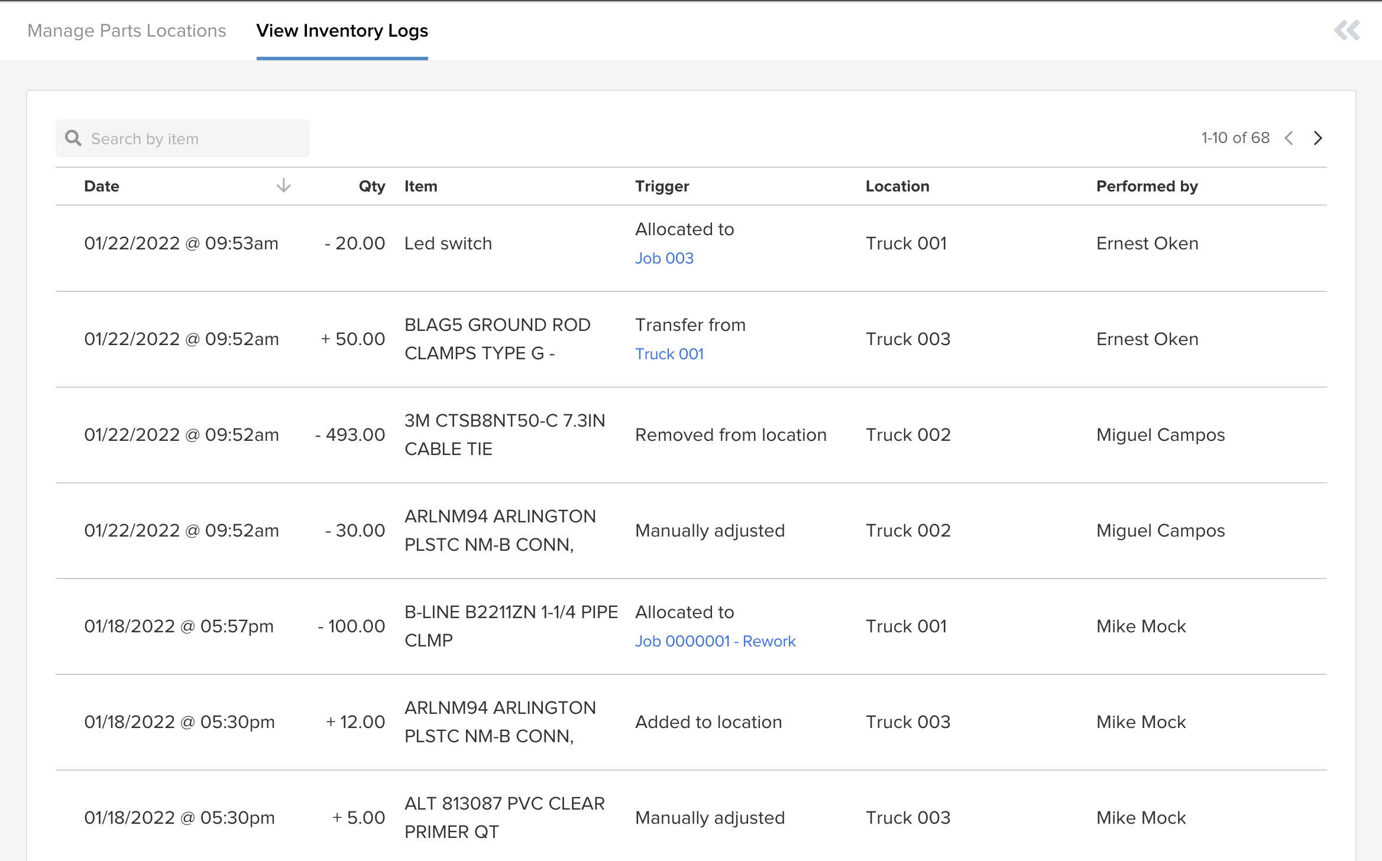Click the - 100.00 quantity cell
The width and height of the screenshot is (1382, 861).
(x=351, y=626)
